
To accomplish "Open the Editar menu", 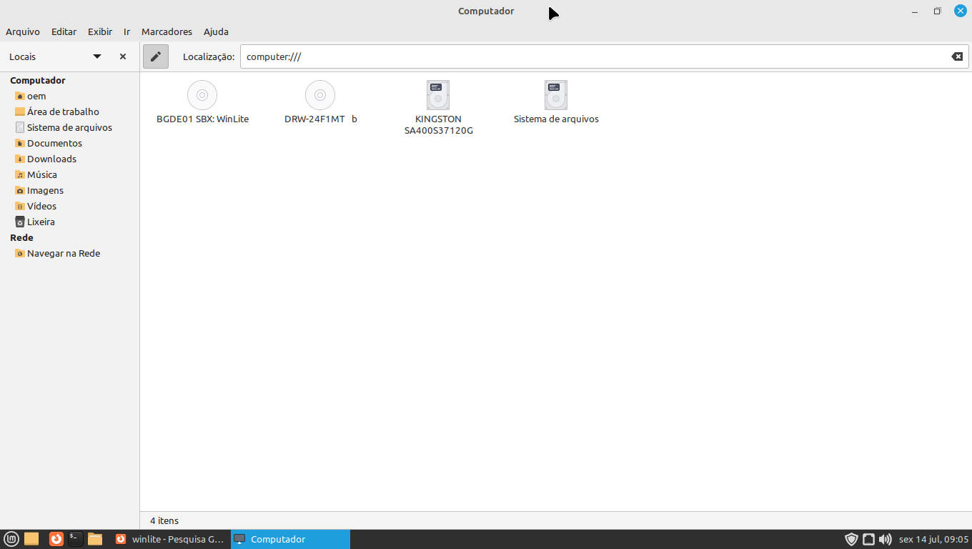I will (64, 31).
